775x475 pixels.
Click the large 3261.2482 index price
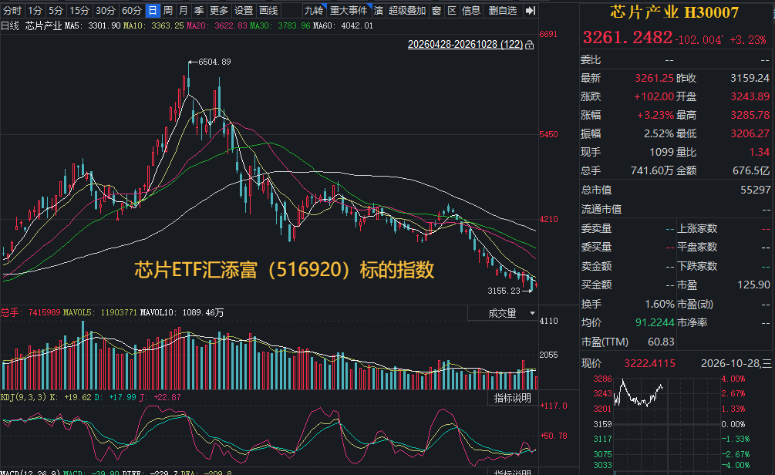coord(628,37)
